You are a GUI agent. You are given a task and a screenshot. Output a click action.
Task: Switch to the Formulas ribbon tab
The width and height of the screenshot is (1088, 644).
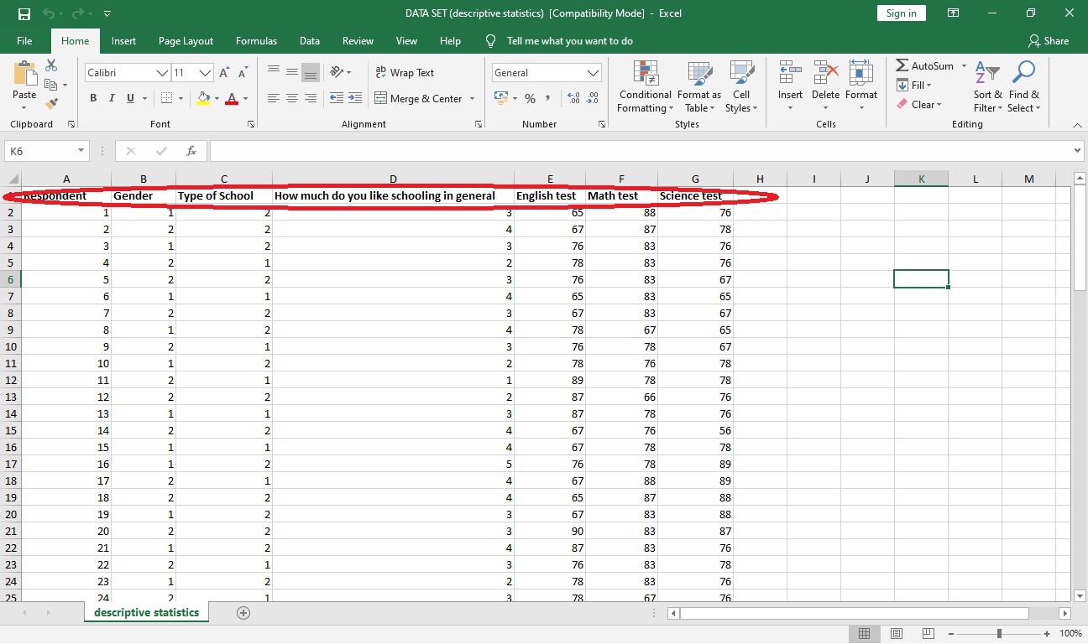[x=256, y=40]
